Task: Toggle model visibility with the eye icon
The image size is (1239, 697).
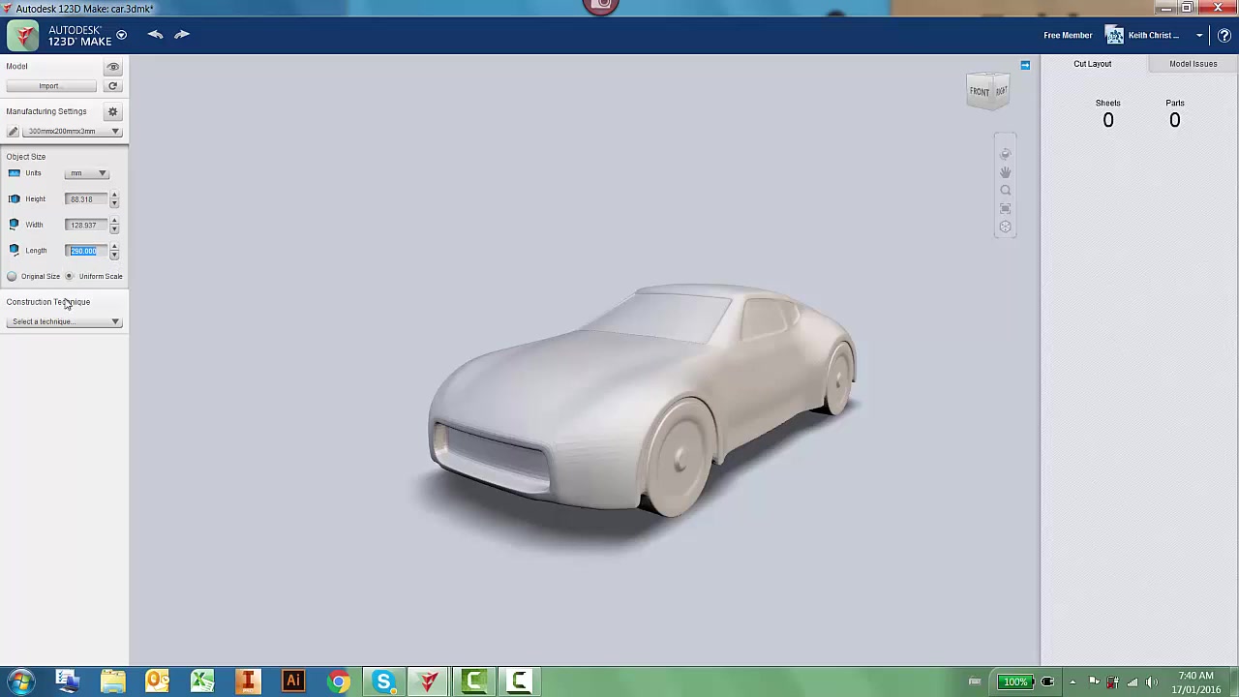Action: click(x=112, y=66)
